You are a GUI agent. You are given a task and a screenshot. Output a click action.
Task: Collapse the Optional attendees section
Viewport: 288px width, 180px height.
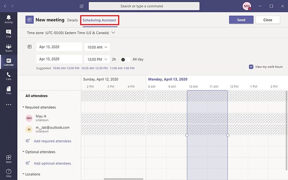point(23,152)
